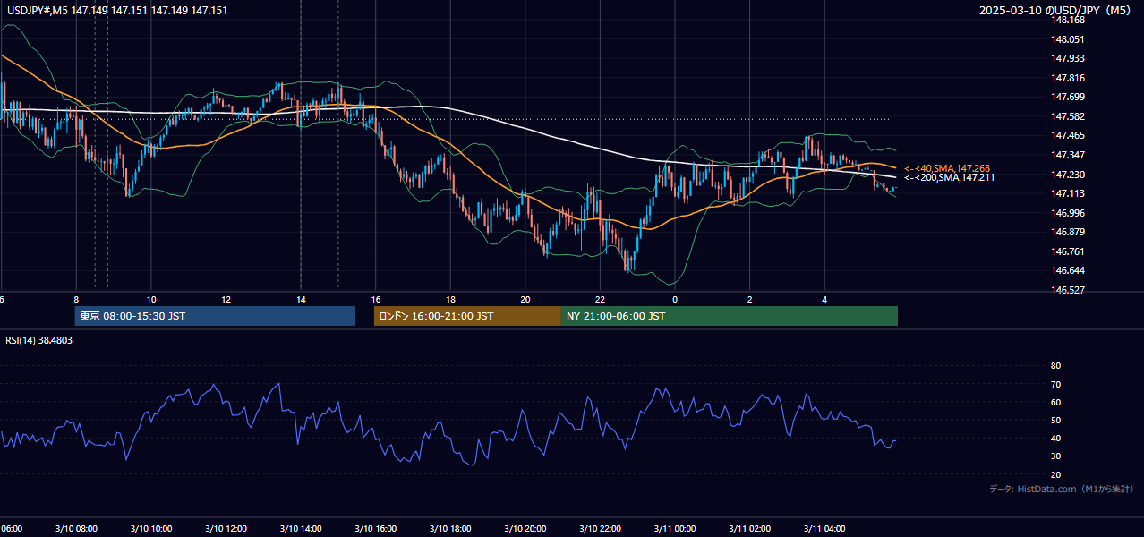Click the '2025-03-10 のUSD/JPY (M5)' heading
The height and width of the screenshot is (537, 1144).
click(1057, 10)
